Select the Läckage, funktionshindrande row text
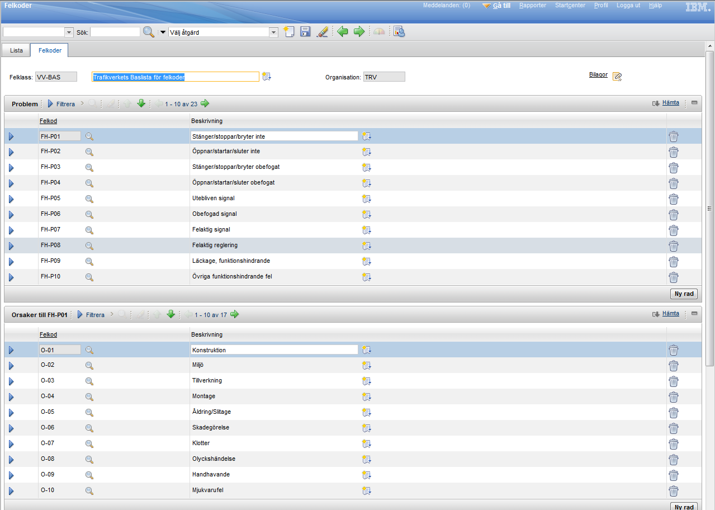Viewport: 715px width, 510px height. tap(231, 261)
